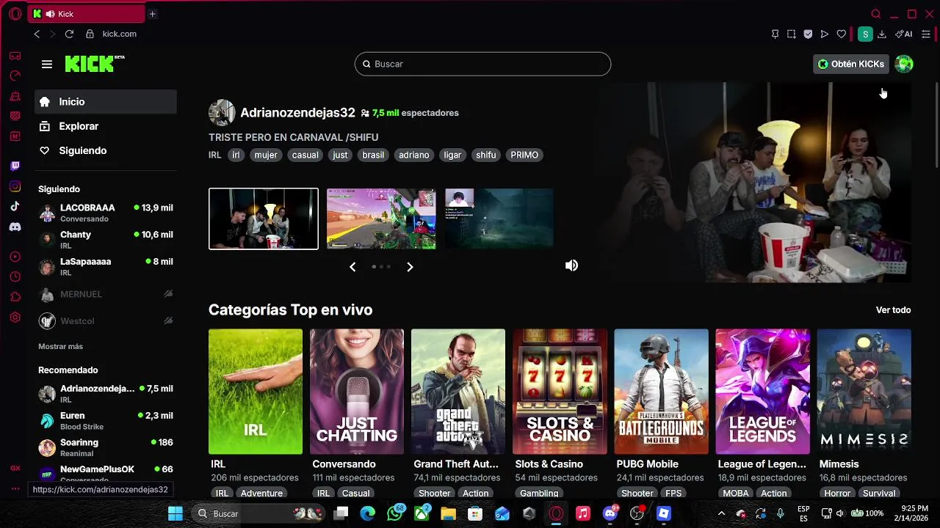The height and width of the screenshot is (528, 940).
Task: Click the PRIMO tag
Action: [524, 155]
